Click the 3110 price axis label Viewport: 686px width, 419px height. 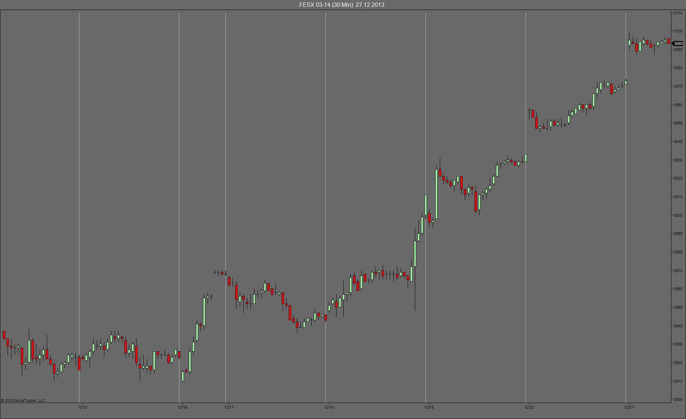pos(678,13)
